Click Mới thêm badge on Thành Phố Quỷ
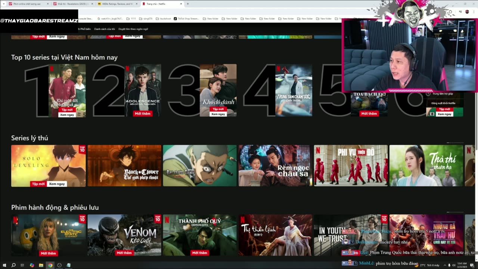The image size is (478, 269). [x=200, y=253]
